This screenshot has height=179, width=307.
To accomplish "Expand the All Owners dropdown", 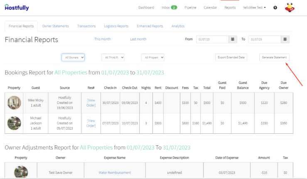I will 73,57.
